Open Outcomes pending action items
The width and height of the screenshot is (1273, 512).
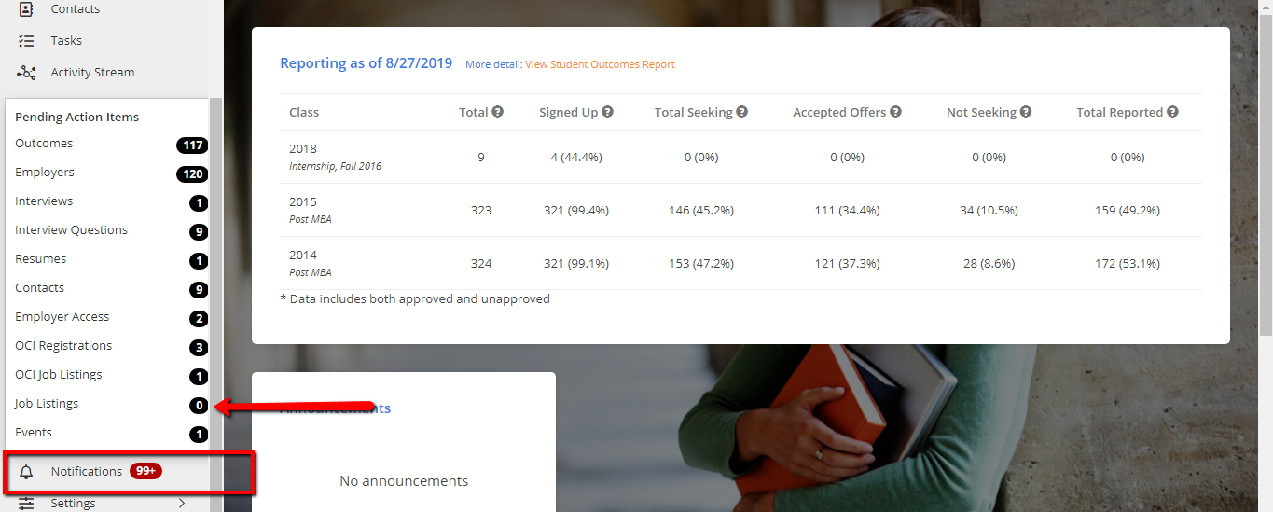[44, 144]
